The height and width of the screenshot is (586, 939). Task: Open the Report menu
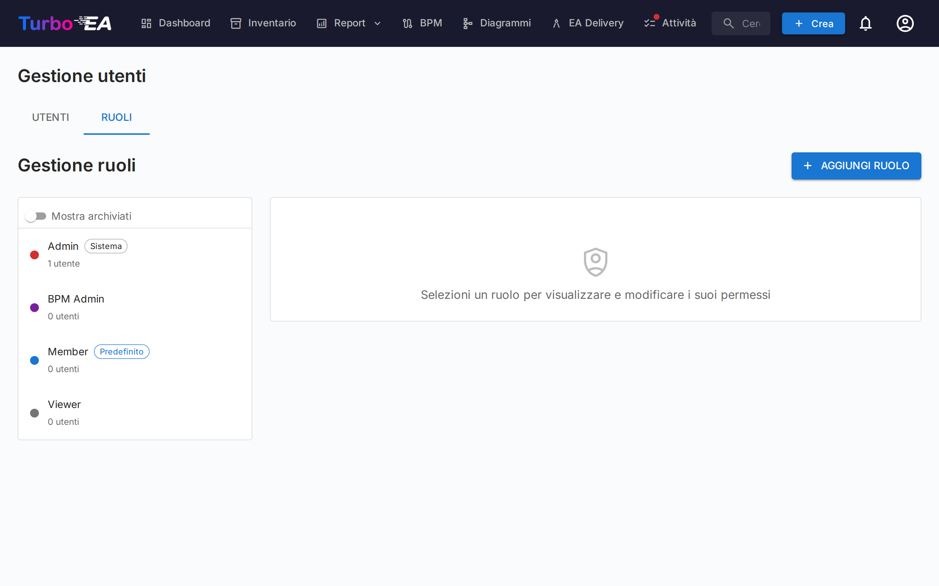[x=349, y=23]
